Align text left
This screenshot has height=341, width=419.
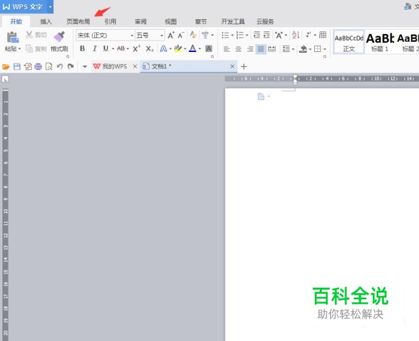[x=226, y=49]
